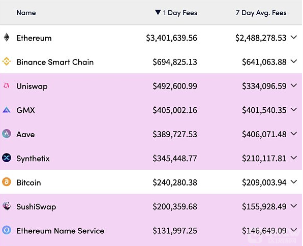Click the Ethereum diamond logo icon
The height and width of the screenshot is (246, 303).
(x=7, y=37)
